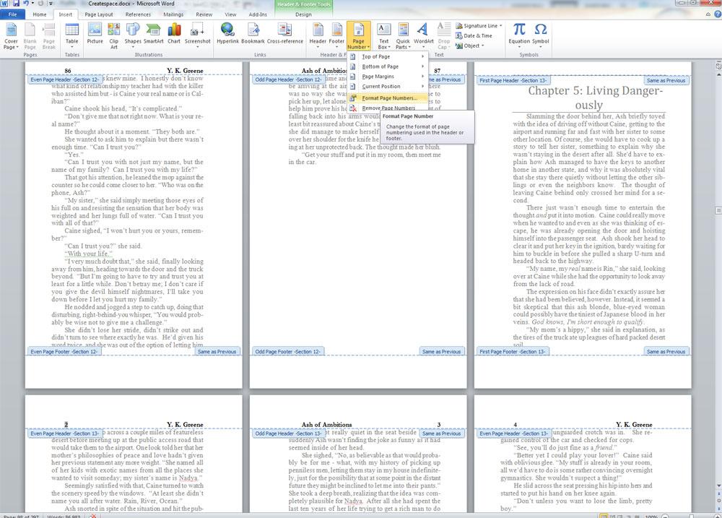The image size is (722, 518).
Task: Insert a Cross-reference
Action: [x=285, y=33]
